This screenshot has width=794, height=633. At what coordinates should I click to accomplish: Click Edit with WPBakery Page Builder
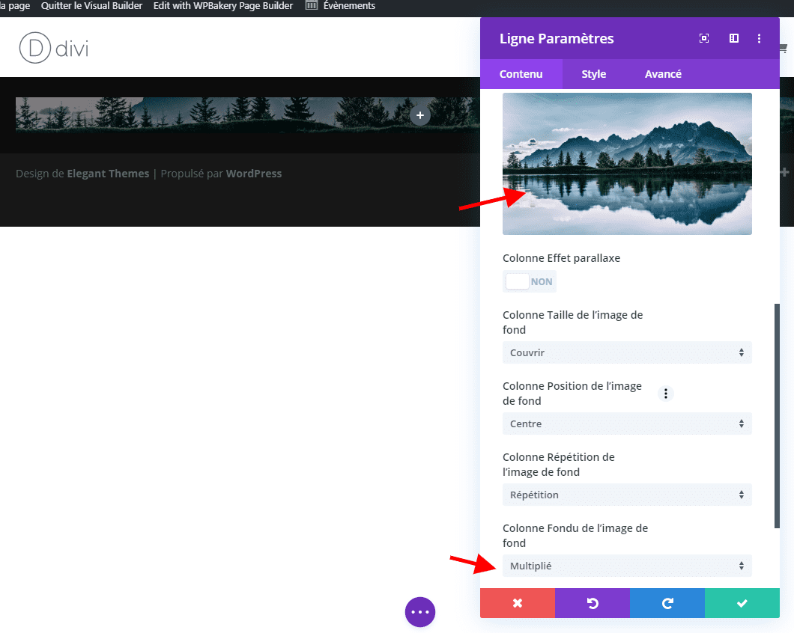223,5
